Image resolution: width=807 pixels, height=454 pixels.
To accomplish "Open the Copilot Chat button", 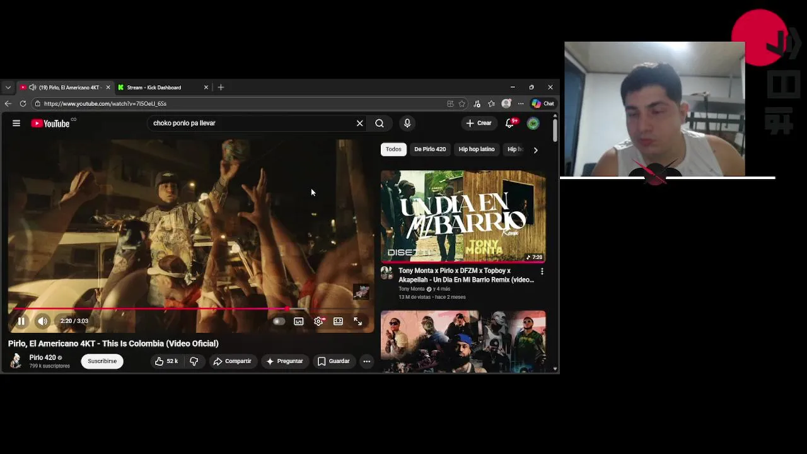I will (x=543, y=103).
